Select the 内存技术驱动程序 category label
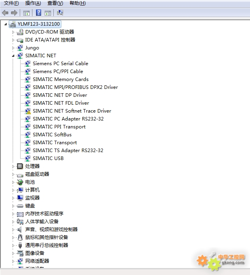250x275 pixels. 44,214
